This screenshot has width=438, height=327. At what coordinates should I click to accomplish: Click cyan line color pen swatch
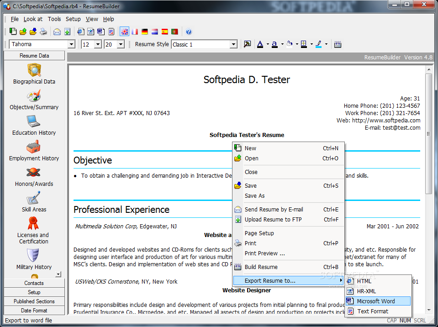click(319, 44)
